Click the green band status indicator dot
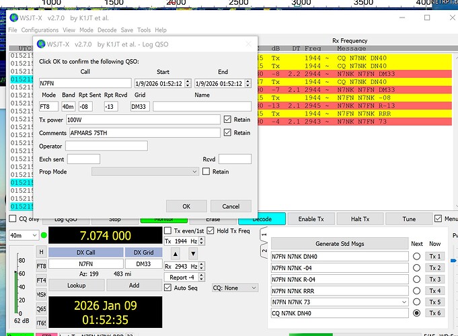Image resolution: width=458 pixels, height=336 pixels. [x=44, y=235]
